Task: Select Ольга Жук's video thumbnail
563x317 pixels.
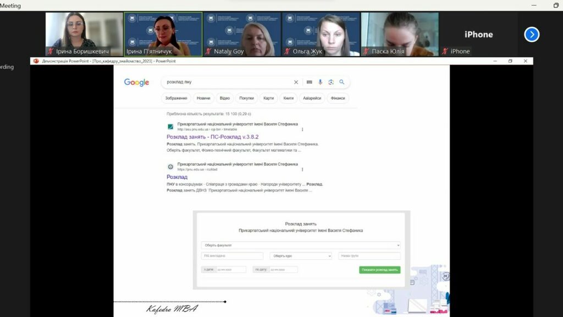Action: 321,34
